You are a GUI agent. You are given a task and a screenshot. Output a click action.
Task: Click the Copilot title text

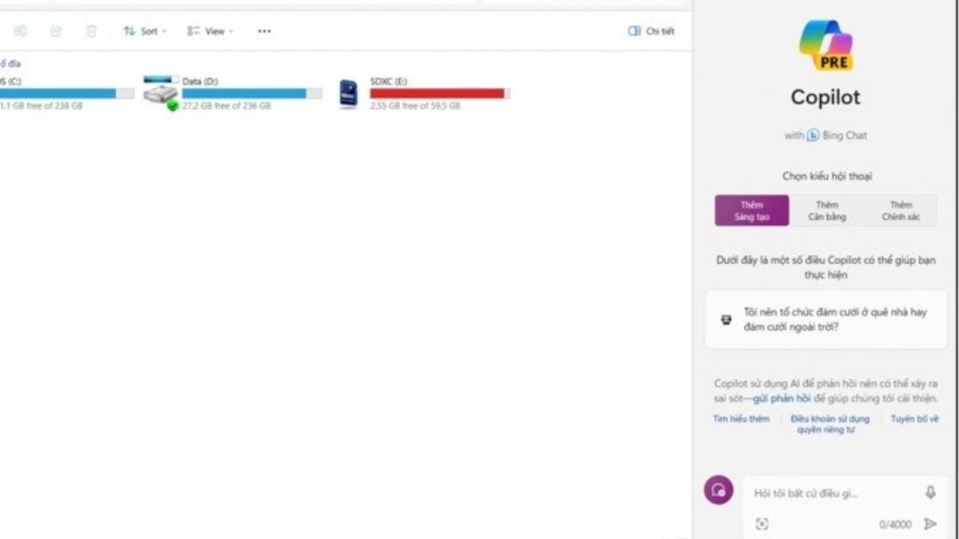[826, 97]
